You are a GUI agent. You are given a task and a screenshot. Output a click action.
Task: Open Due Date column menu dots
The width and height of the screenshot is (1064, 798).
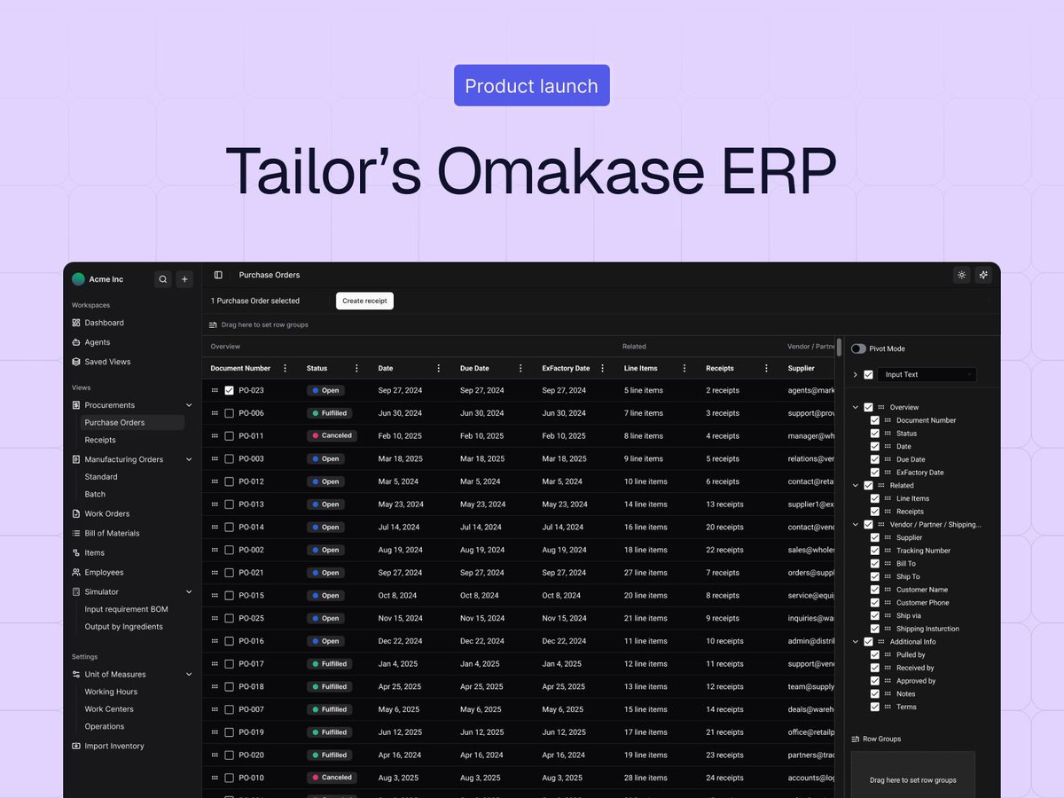coord(520,368)
